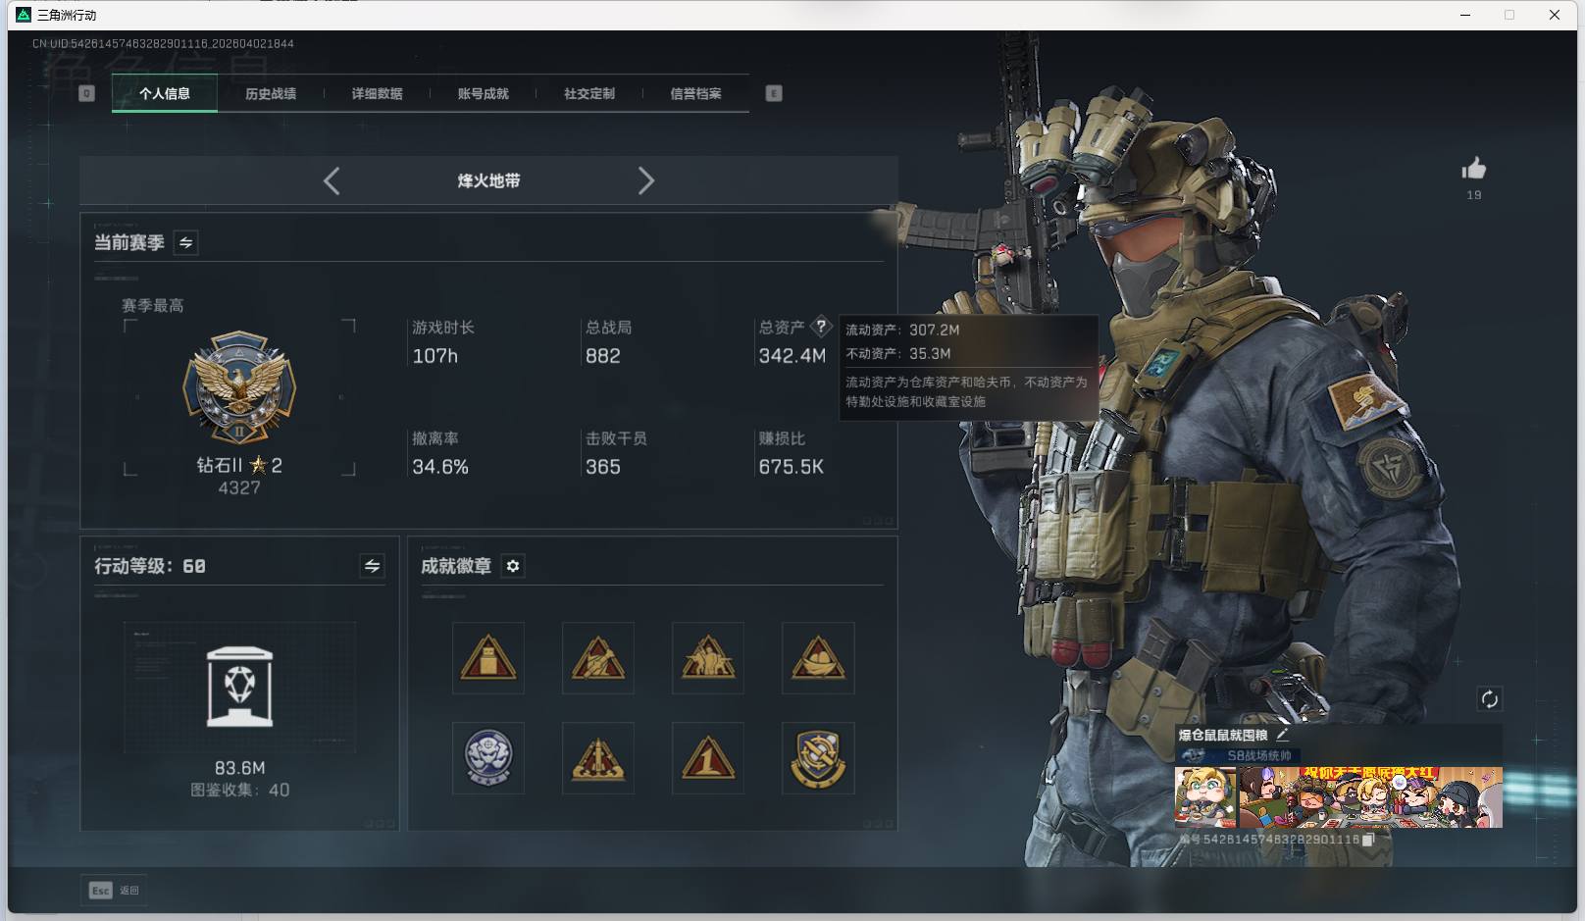Open 成就徽章 badge settings gear

[513, 566]
